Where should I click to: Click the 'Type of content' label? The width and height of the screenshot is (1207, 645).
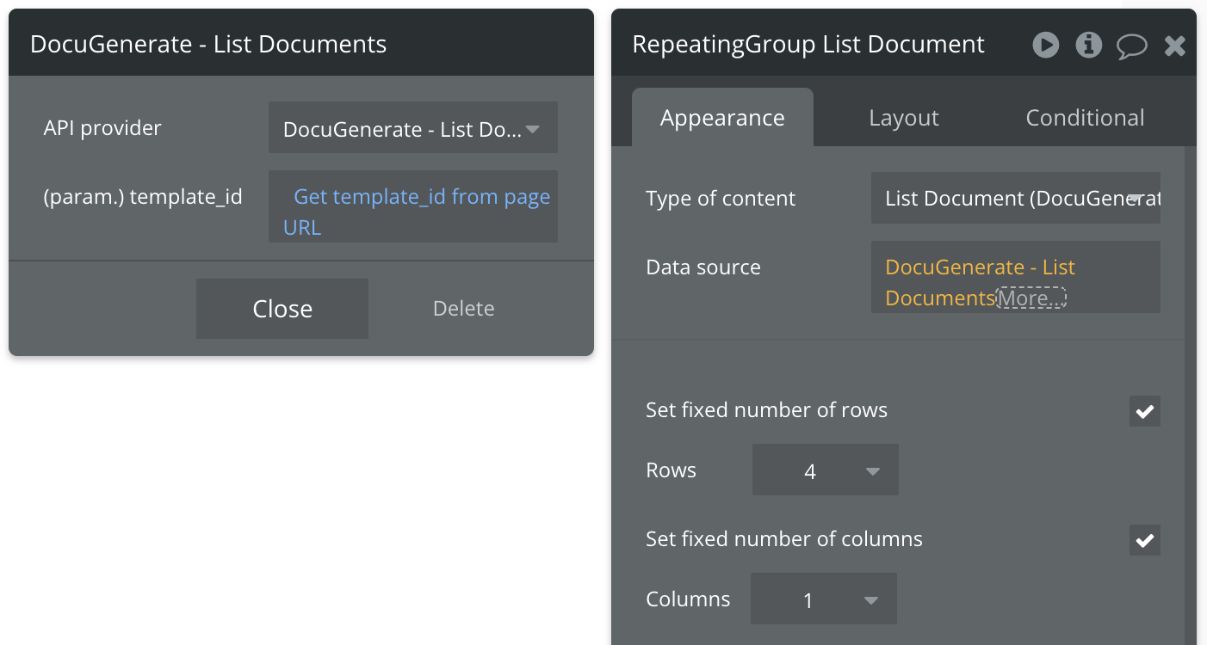tap(721, 199)
